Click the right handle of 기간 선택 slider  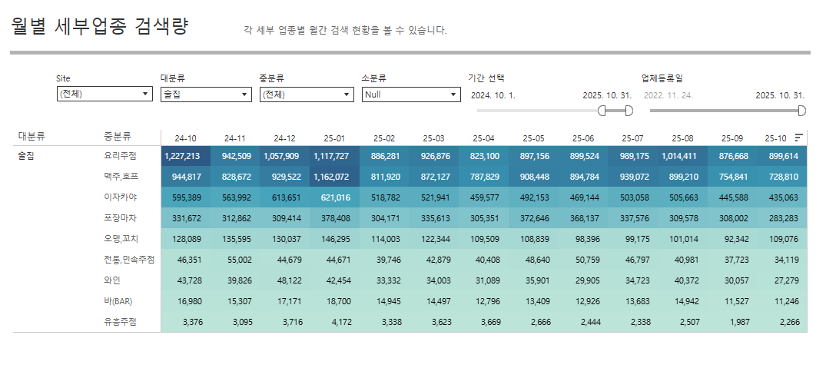coord(629,111)
